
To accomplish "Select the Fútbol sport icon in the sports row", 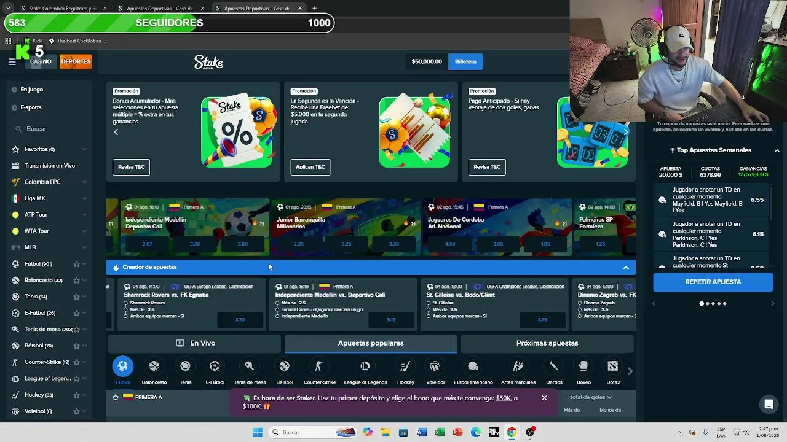I will tap(122, 366).
